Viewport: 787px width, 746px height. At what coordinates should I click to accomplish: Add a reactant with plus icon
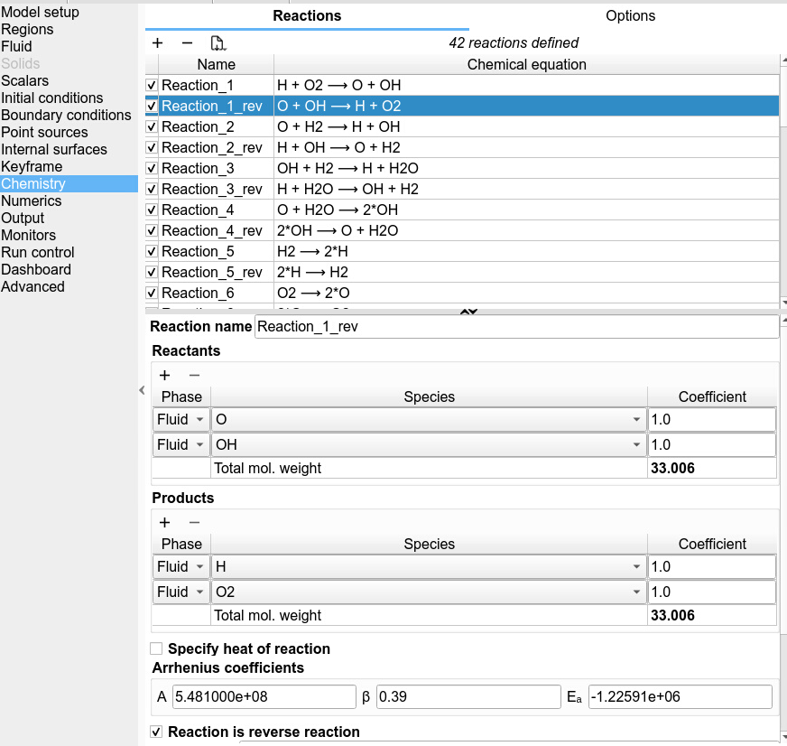click(164, 375)
